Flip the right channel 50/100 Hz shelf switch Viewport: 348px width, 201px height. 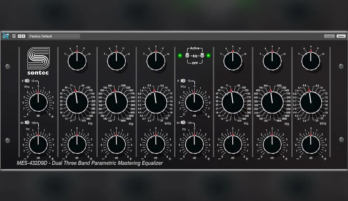tap(183, 123)
